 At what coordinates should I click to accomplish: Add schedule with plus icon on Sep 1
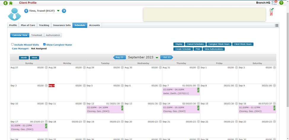pos(237,67)
